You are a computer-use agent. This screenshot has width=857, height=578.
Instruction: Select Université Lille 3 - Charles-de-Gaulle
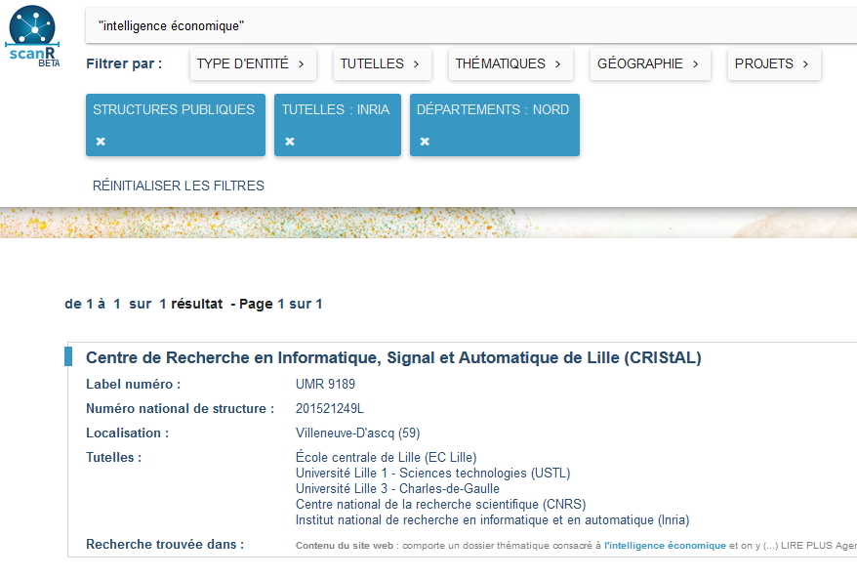[x=397, y=488]
